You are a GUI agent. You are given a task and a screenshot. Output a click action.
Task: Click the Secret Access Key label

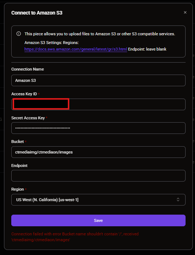tap(28, 118)
